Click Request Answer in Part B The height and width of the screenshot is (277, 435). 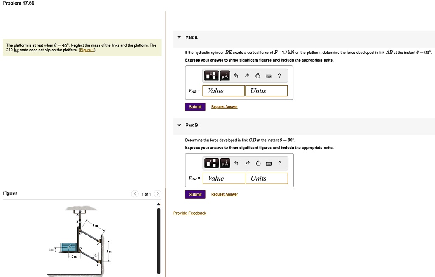tap(224, 194)
